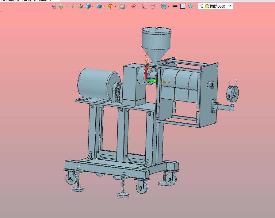Open the teal layer icon dropdown arrow
The image size is (275, 218).
[195, 6]
